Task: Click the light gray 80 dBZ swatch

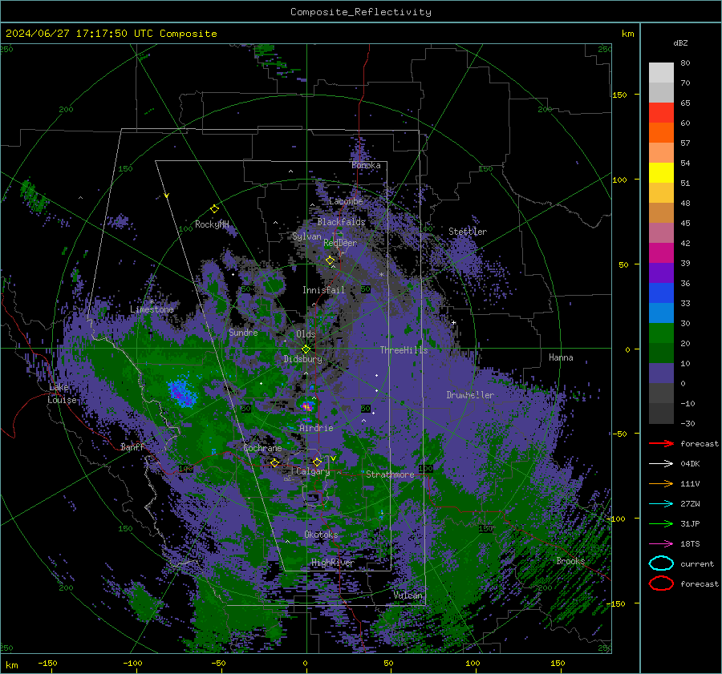Action: click(661, 73)
